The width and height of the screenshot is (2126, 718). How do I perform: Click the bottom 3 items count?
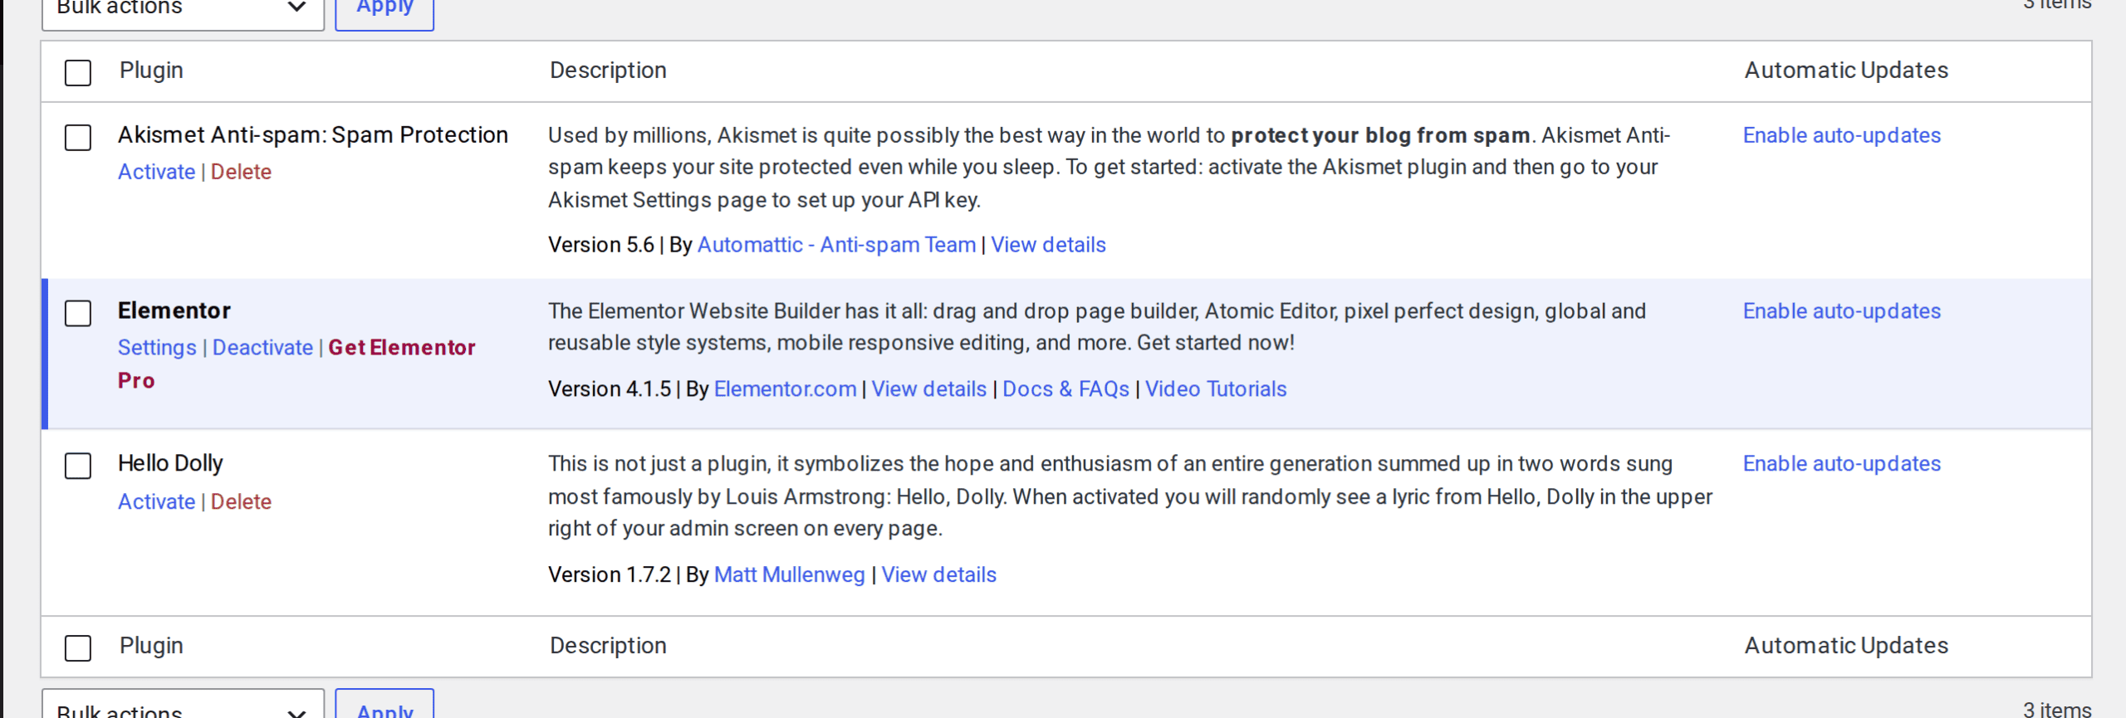(2057, 710)
